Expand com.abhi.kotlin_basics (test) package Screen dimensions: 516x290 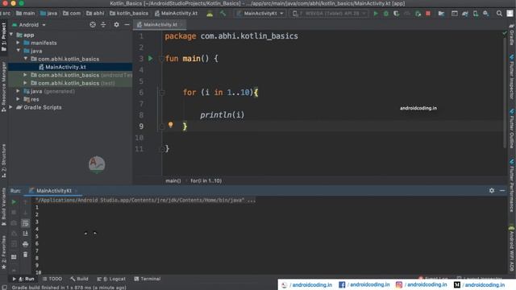click(25, 83)
